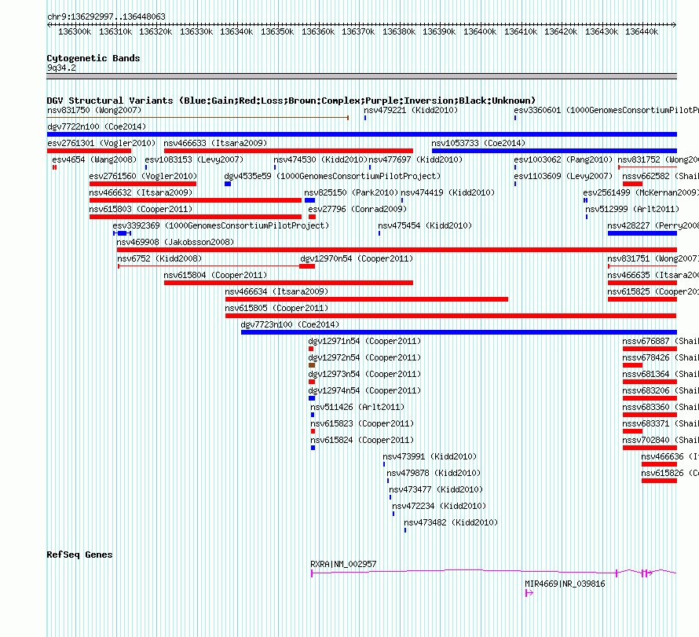
Task: Click the DGV Structural Variants track title
Action: (x=291, y=101)
